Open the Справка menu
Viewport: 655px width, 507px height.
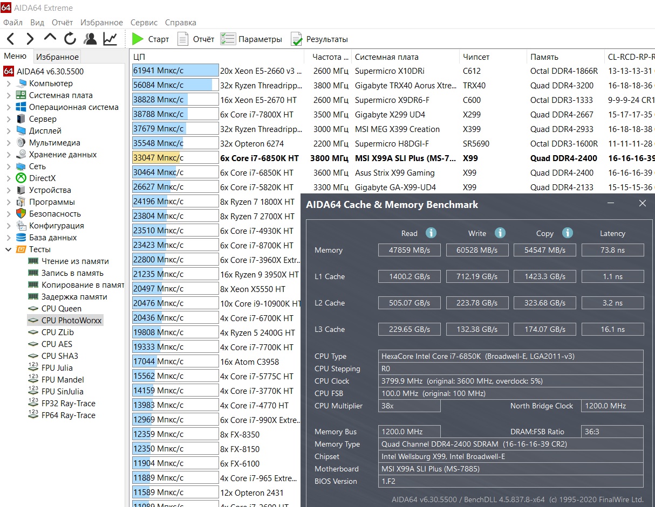[x=181, y=23]
